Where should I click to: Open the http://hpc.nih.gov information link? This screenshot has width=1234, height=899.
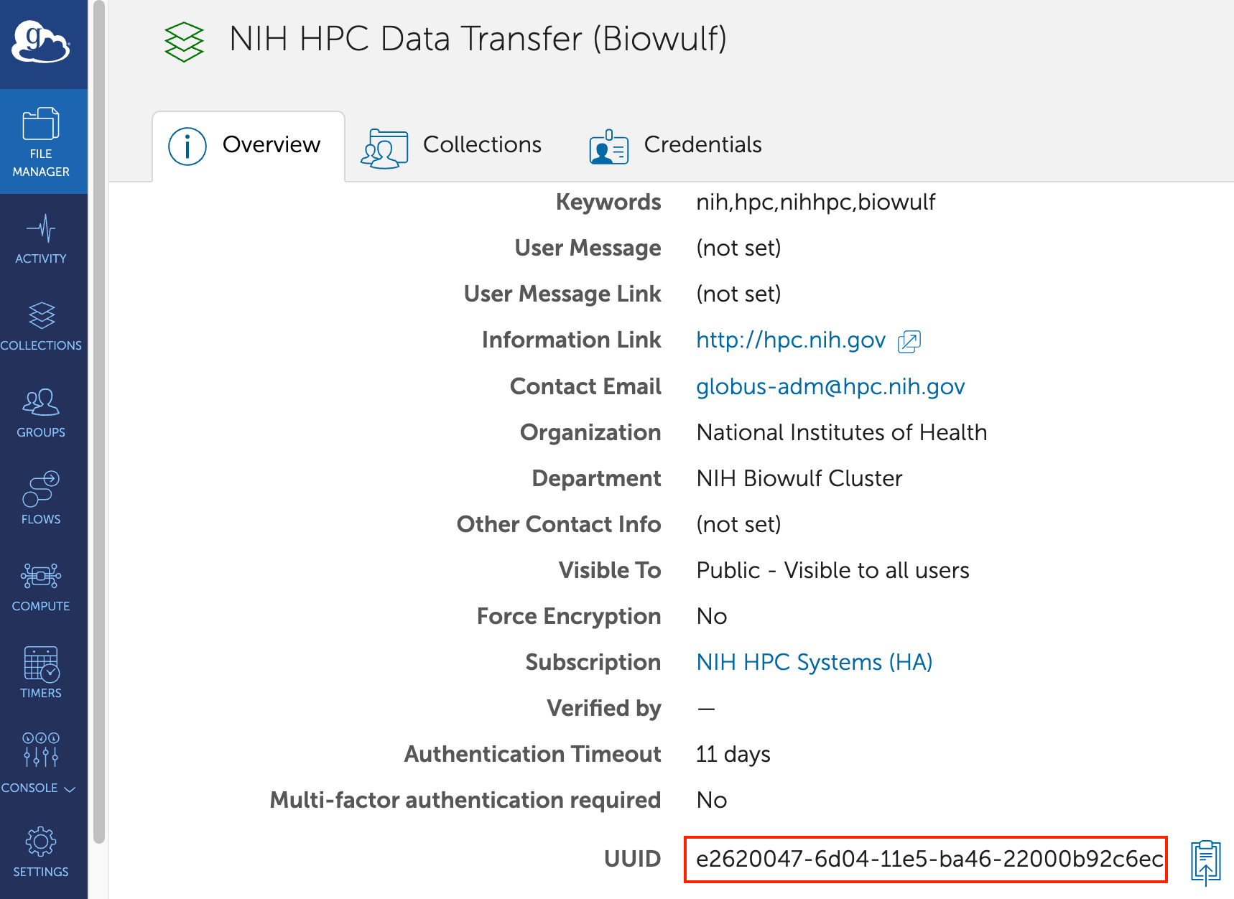[790, 340]
